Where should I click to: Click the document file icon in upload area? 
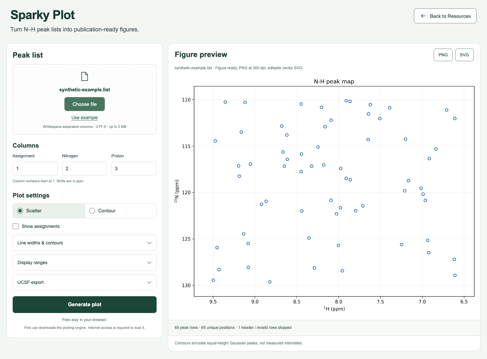(84, 76)
